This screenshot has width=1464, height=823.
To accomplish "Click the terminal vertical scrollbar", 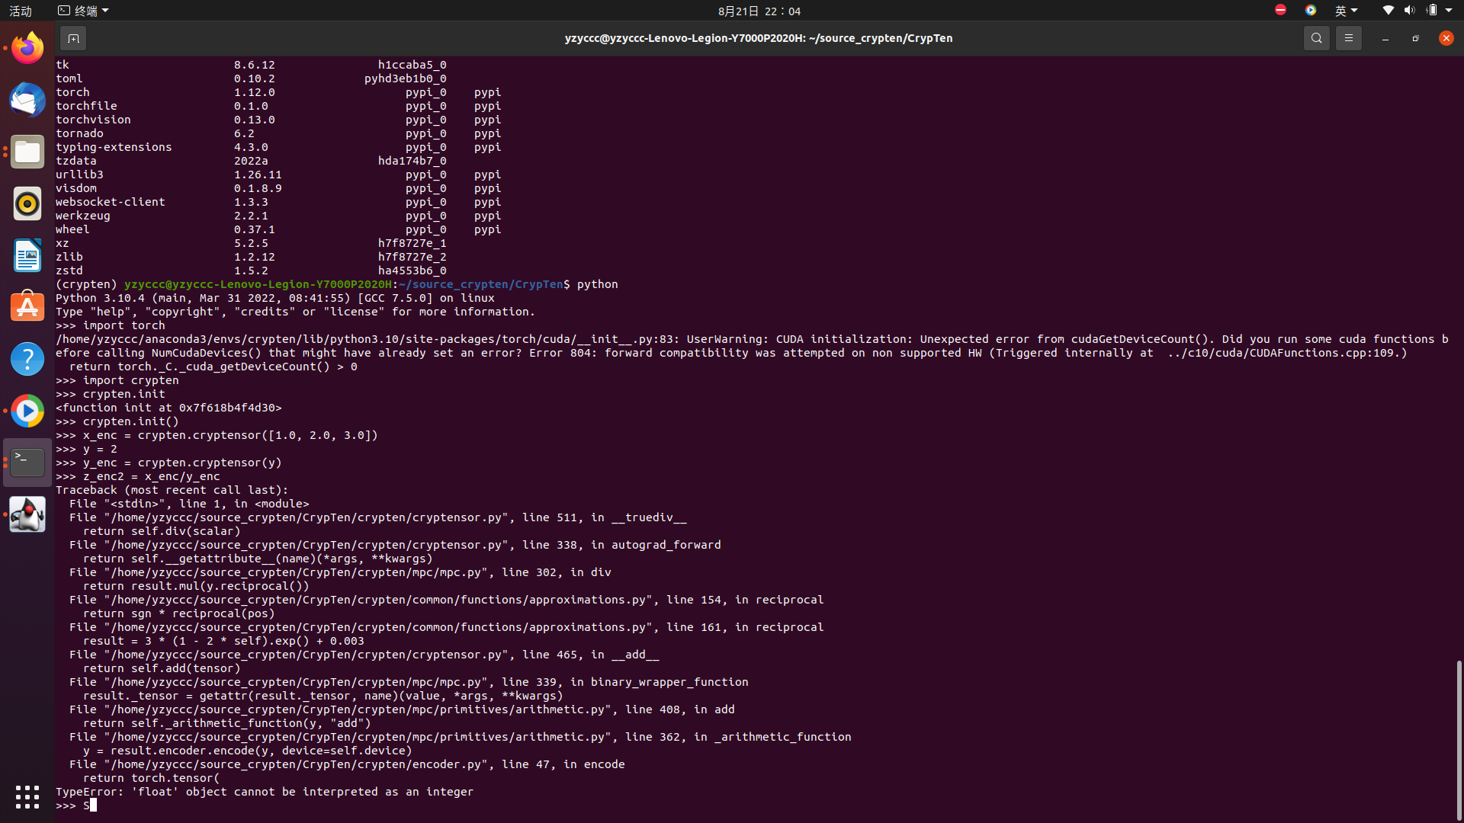I will tap(1459, 739).
